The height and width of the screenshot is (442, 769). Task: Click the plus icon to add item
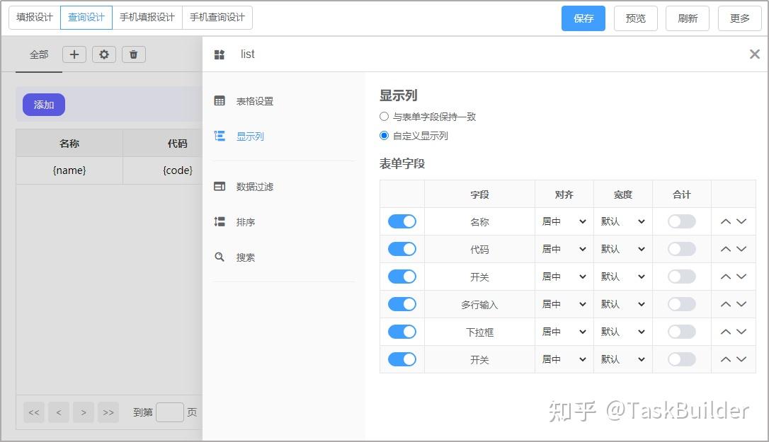(x=74, y=54)
